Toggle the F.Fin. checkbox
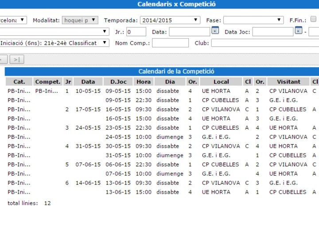 313,19
